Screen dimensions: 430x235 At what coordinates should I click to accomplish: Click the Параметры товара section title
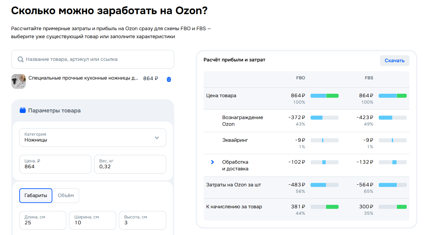pos(54,111)
